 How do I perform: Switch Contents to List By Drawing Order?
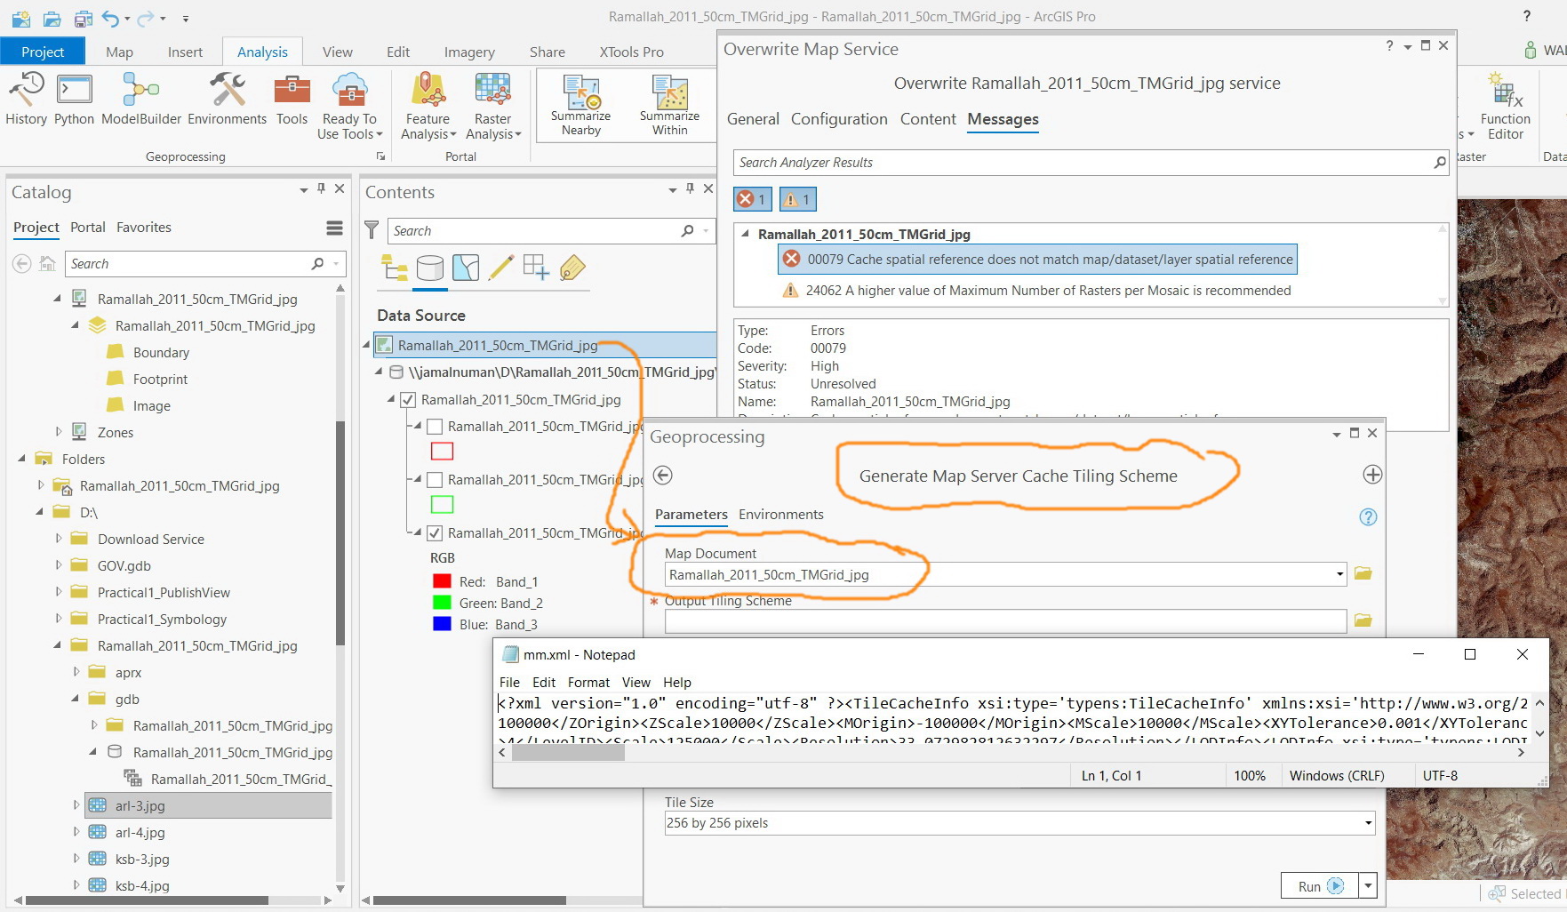[394, 268]
